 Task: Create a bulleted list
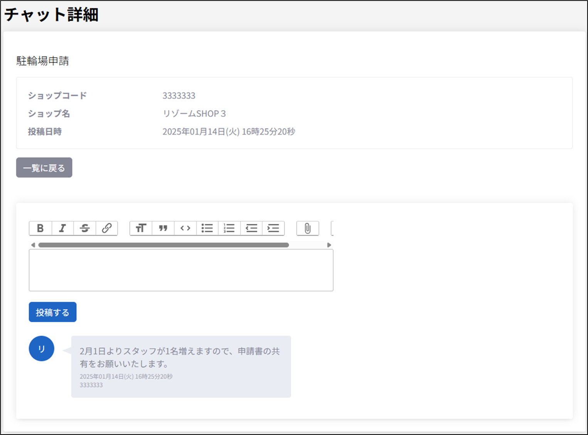point(207,228)
